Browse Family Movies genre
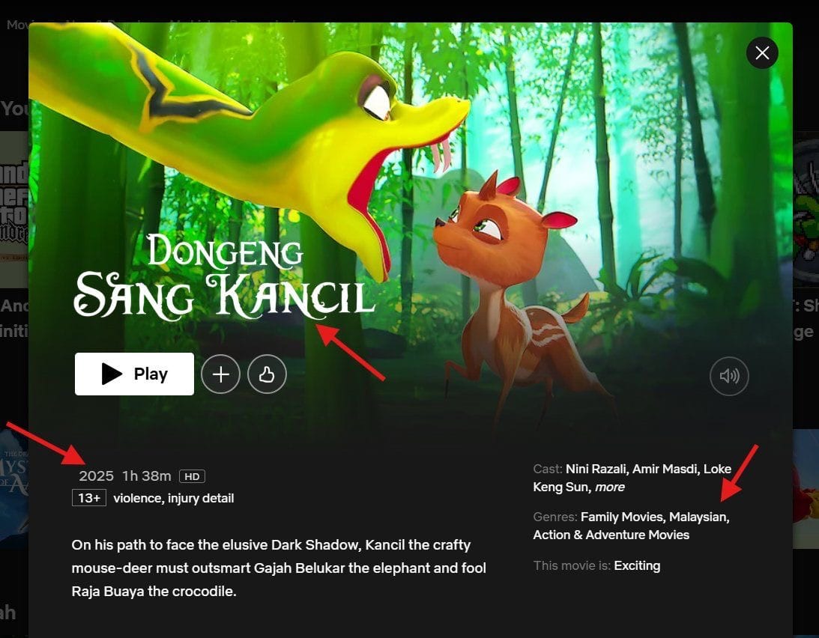 tap(623, 517)
